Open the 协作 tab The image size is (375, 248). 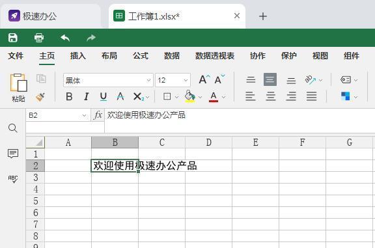pos(258,56)
